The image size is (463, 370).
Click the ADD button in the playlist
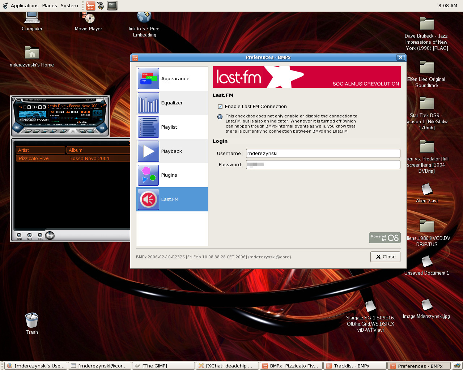tap(19, 236)
